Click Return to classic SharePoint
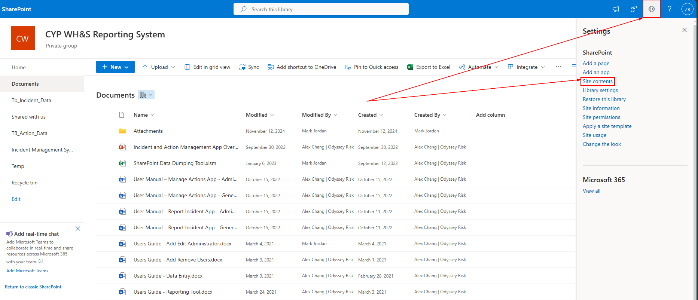Viewport: 698px width, 300px height. pos(33,287)
